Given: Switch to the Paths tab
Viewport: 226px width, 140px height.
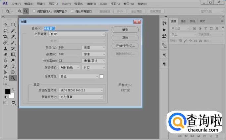Looking at the screenshot, I should point(193,21).
